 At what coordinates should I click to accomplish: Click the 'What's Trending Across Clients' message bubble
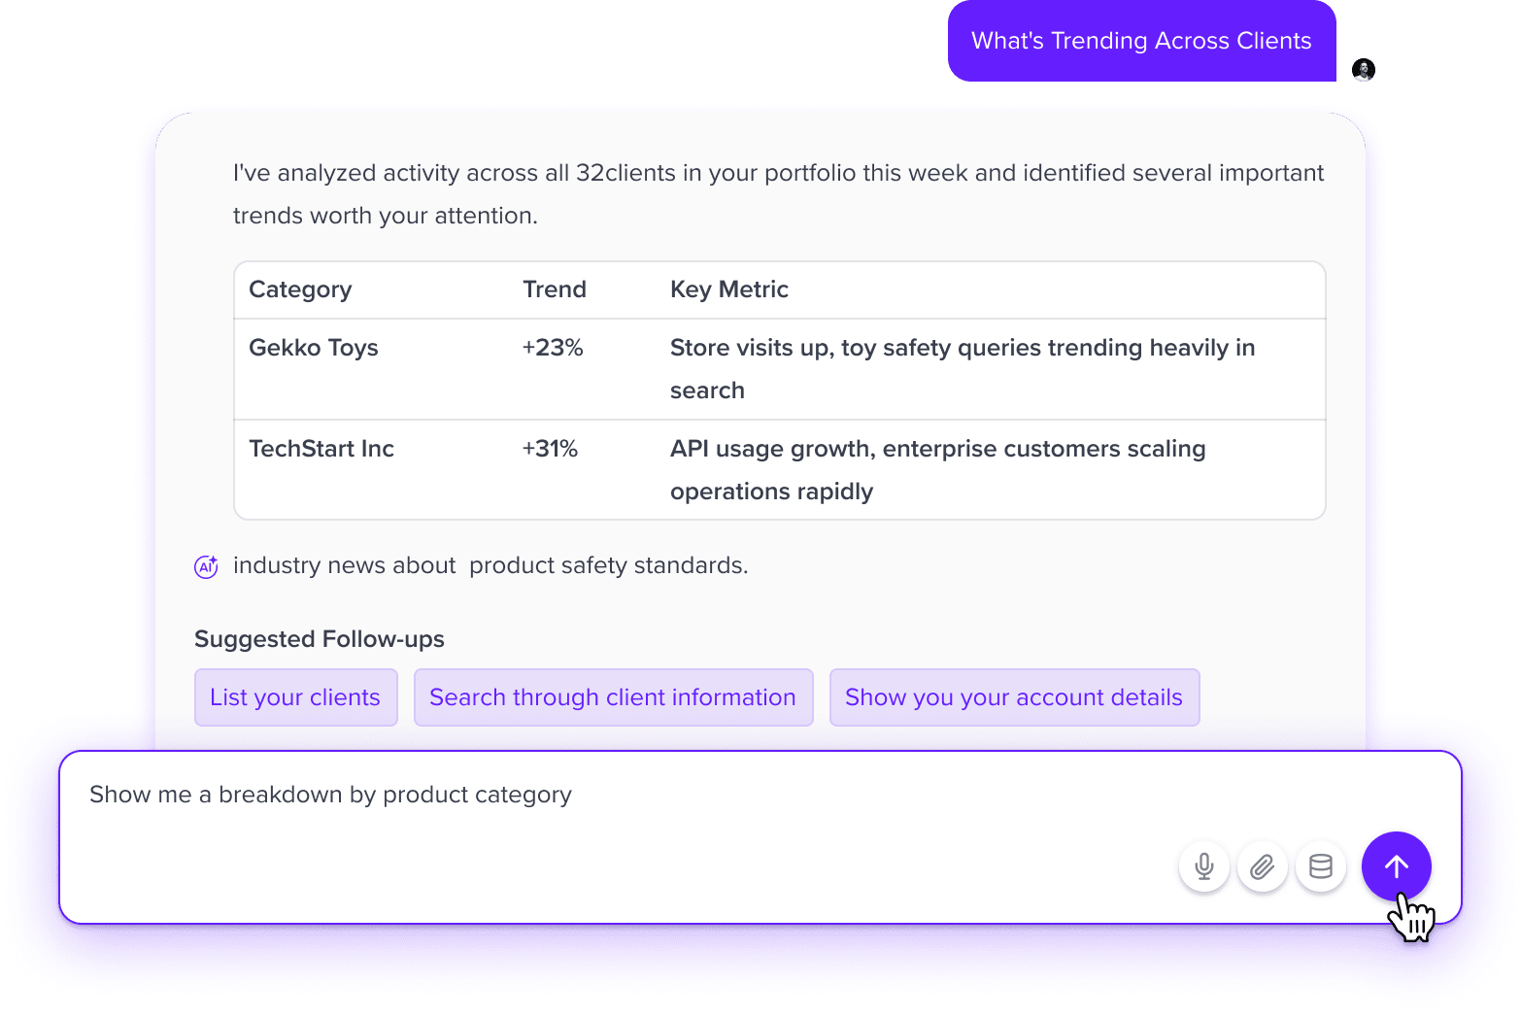tap(1140, 41)
